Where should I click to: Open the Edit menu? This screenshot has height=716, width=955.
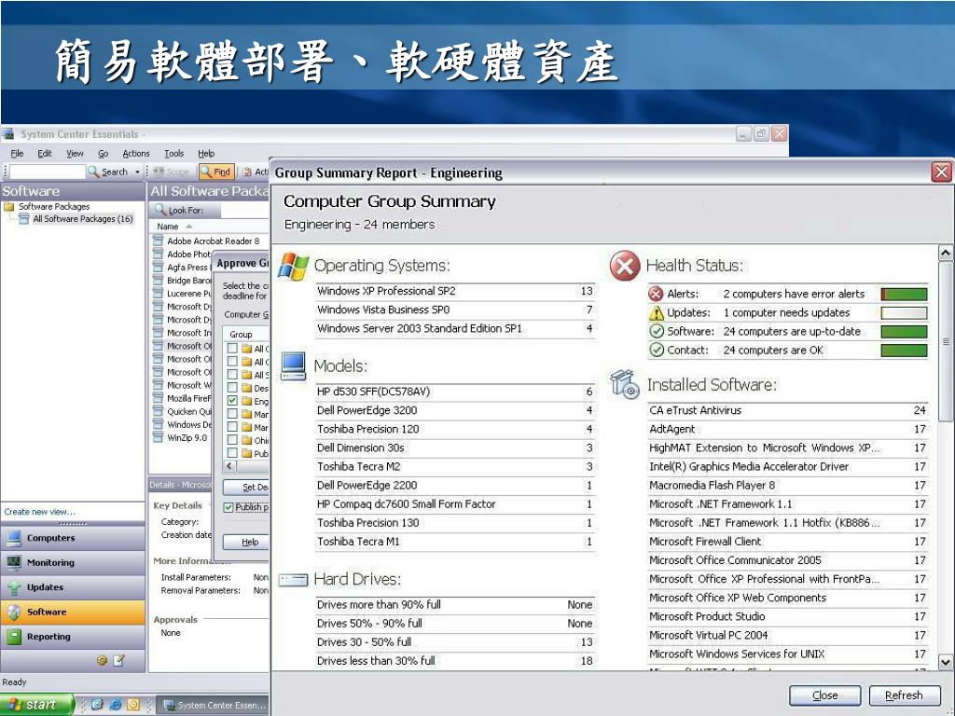point(45,154)
